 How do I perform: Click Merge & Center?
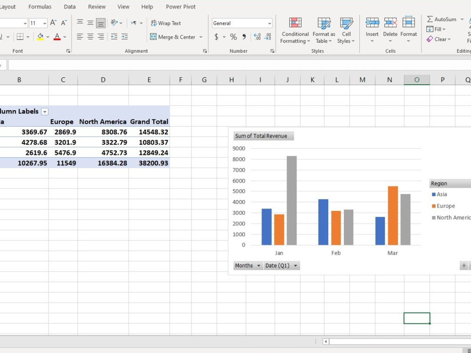(173, 37)
